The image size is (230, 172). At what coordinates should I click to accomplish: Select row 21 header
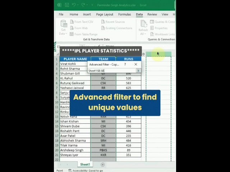(57, 155)
